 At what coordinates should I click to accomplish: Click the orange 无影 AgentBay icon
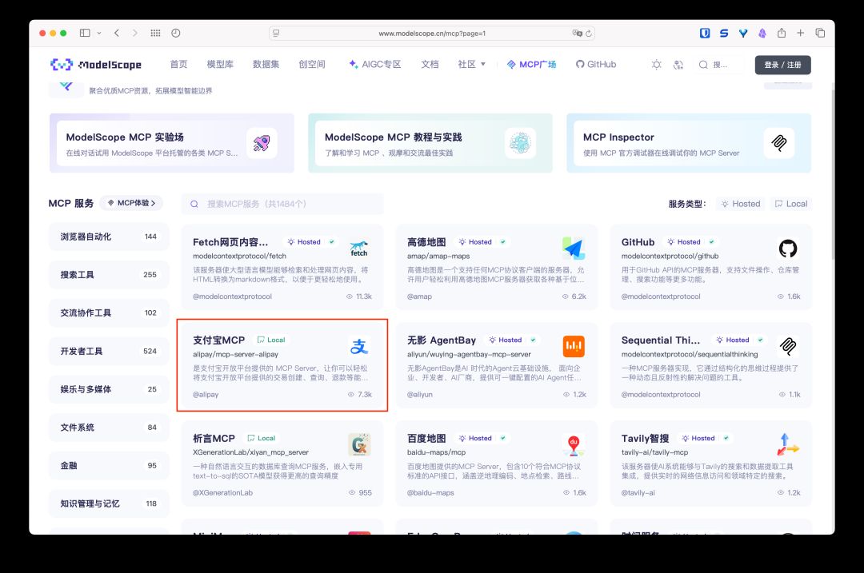pyautogui.click(x=573, y=345)
